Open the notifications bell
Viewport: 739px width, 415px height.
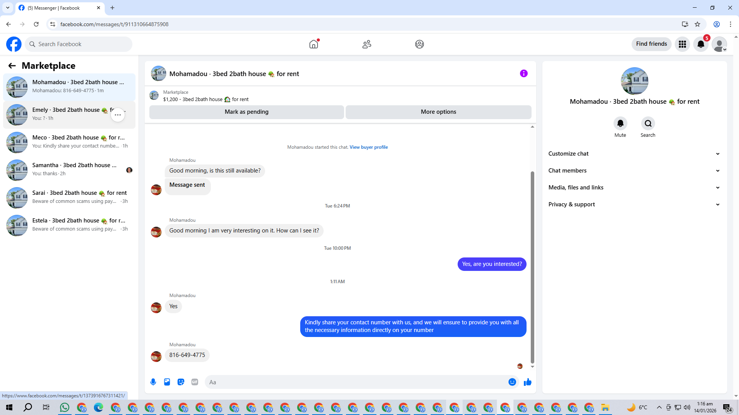click(x=701, y=44)
